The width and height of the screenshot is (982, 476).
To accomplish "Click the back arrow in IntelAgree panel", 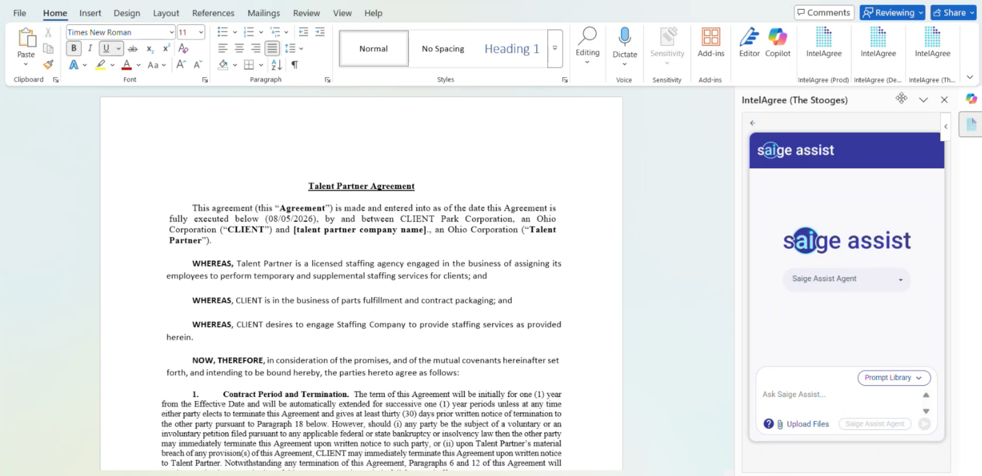I will [x=753, y=123].
